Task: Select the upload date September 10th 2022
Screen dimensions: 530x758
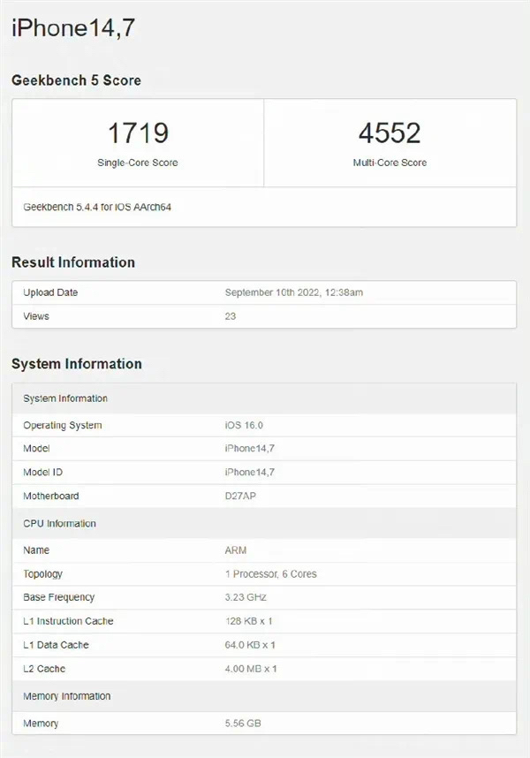Action: pyautogui.click(x=295, y=292)
